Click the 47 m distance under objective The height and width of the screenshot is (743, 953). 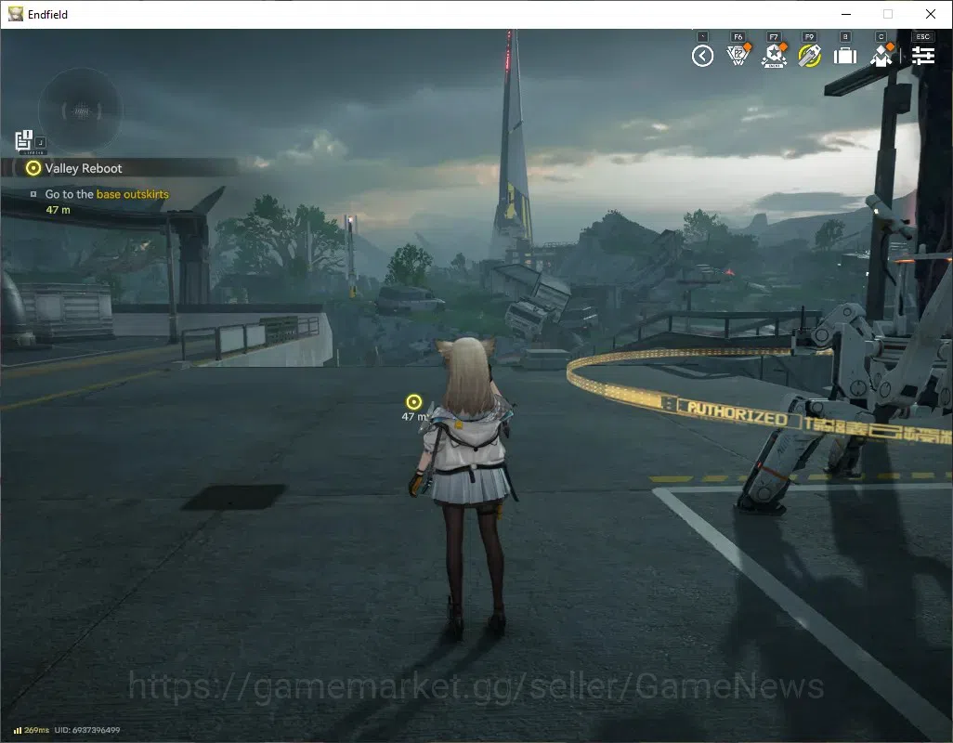[x=58, y=210]
